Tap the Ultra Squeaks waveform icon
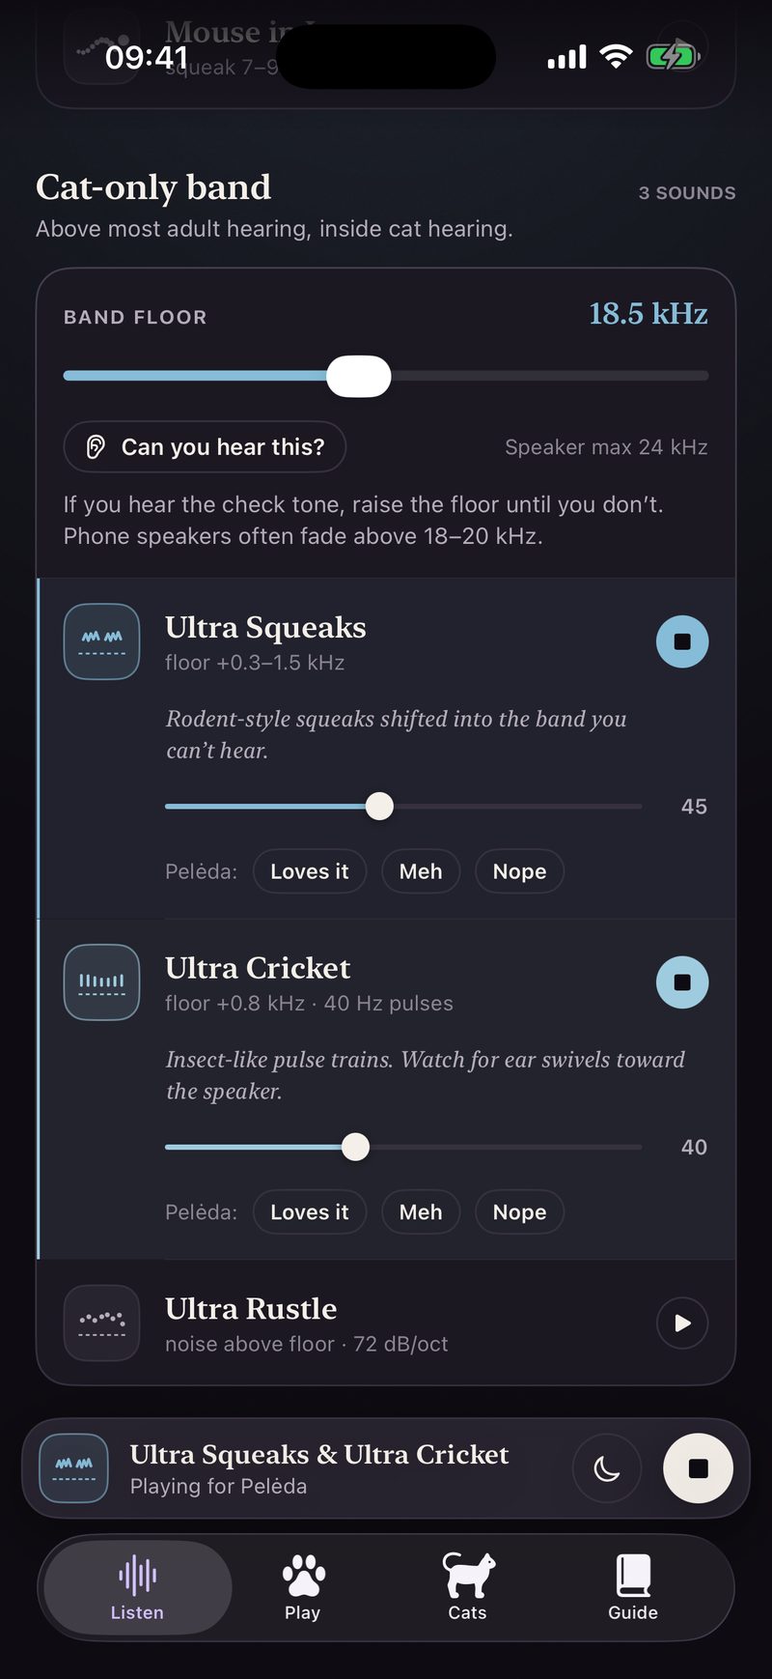Viewport: 772px width, 1679px height. 102,642
